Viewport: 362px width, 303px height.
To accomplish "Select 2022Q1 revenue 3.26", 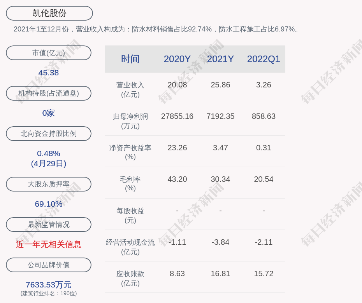I will pos(264,85).
